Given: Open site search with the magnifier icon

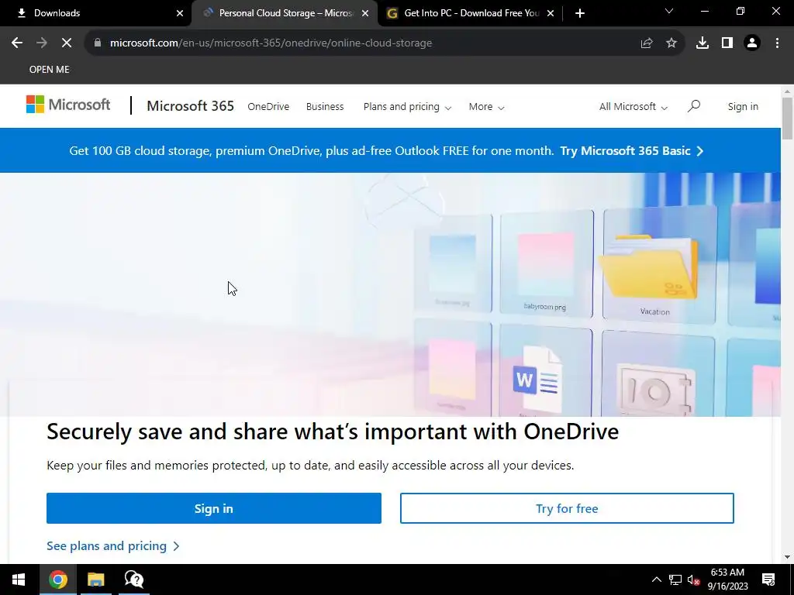Looking at the screenshot, I should (694, 106).
